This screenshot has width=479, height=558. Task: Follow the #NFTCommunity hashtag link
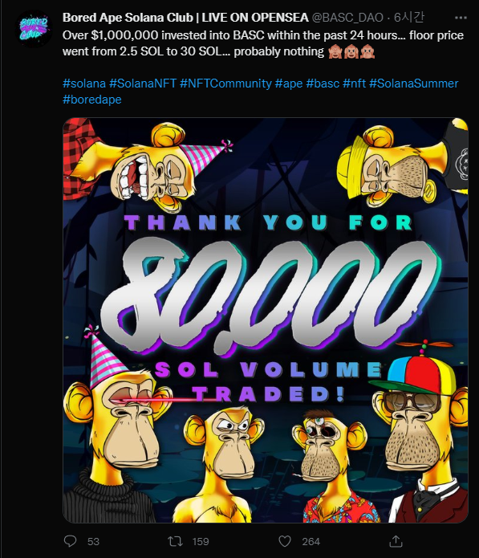click(x=225, y=83)
